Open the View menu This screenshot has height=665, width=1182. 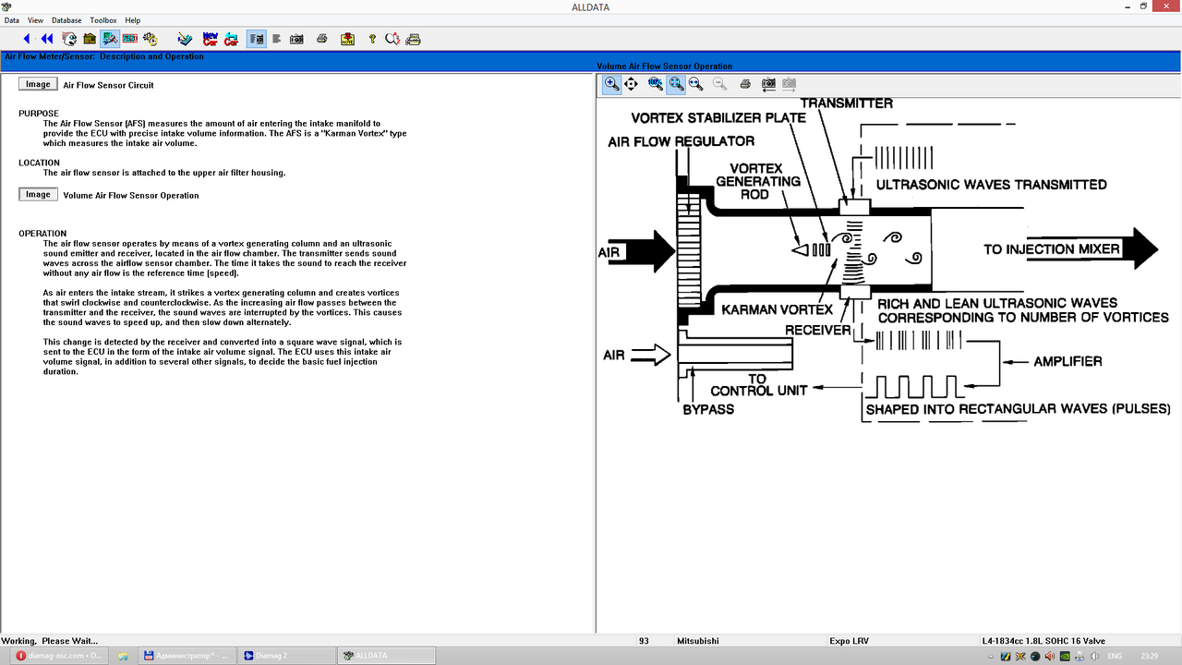pyautogui.click(x=35, y=20)
